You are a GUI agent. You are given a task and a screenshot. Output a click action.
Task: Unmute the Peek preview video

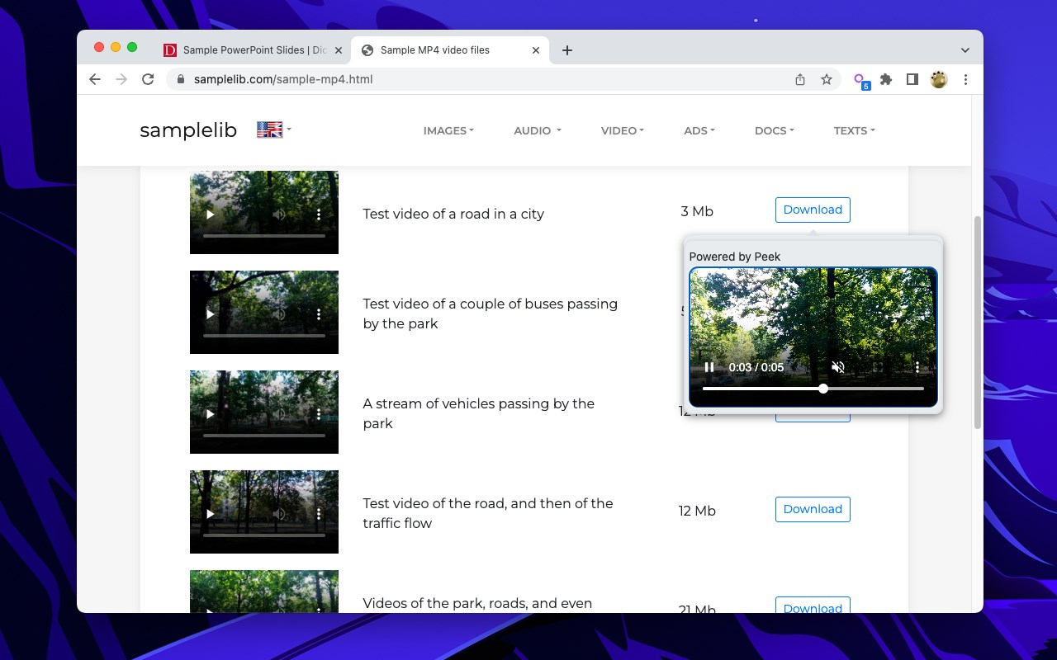point(838,367)
